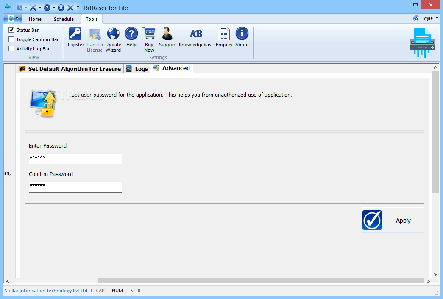Switch to the Home ribbon tab
Image resolution: width=443 pixels, height=299 pixels.
click(x=35, y=19)
